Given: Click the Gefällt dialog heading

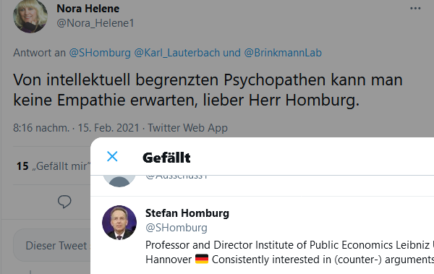Looking at the screenshot, I should point(166,158).
